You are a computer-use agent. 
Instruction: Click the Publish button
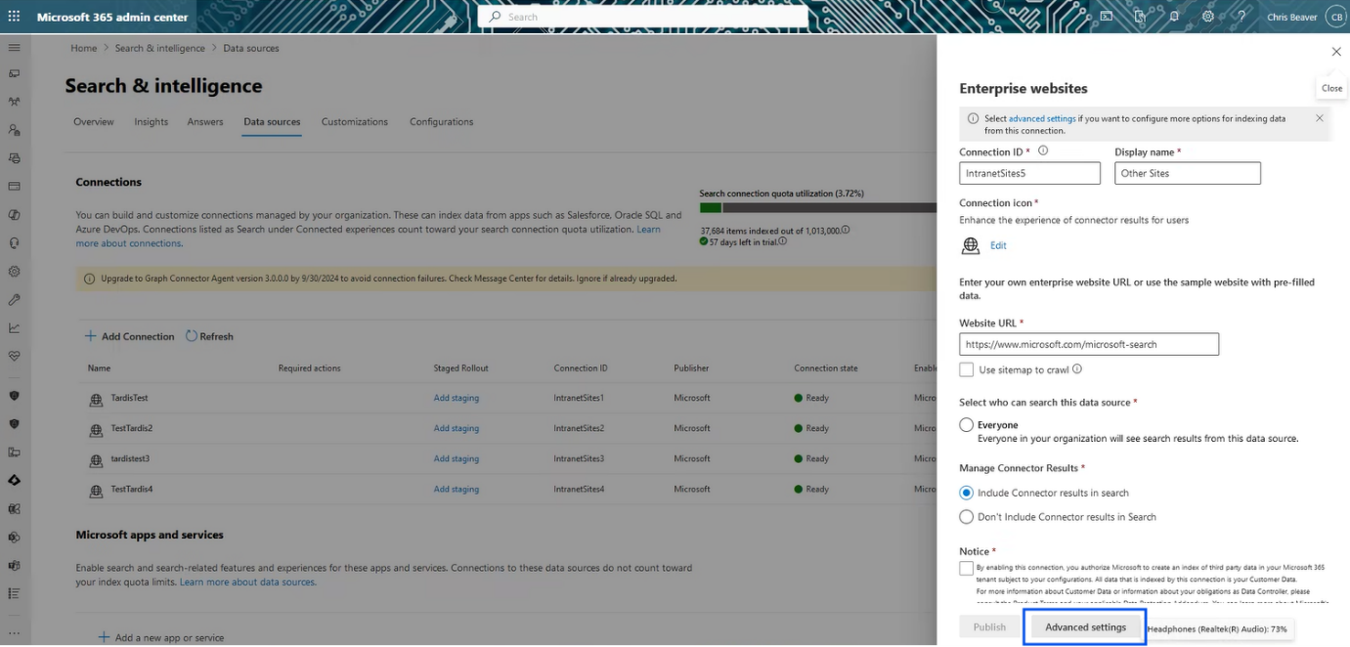pos(989,627)
